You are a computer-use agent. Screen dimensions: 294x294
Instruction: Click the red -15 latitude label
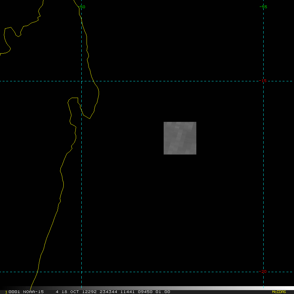coord(263,81)
